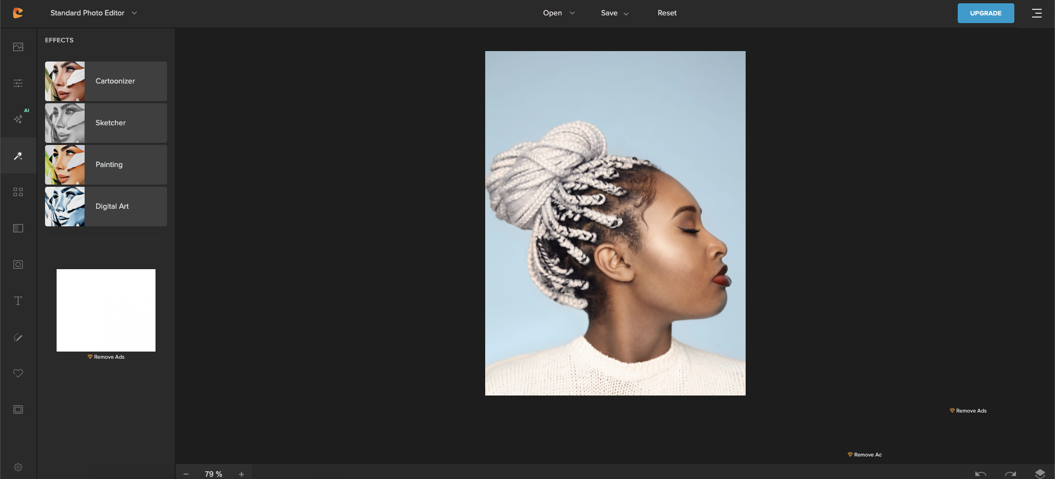
Task: Click the EFFECTS panel heading
Action: [x=59, y=40]
